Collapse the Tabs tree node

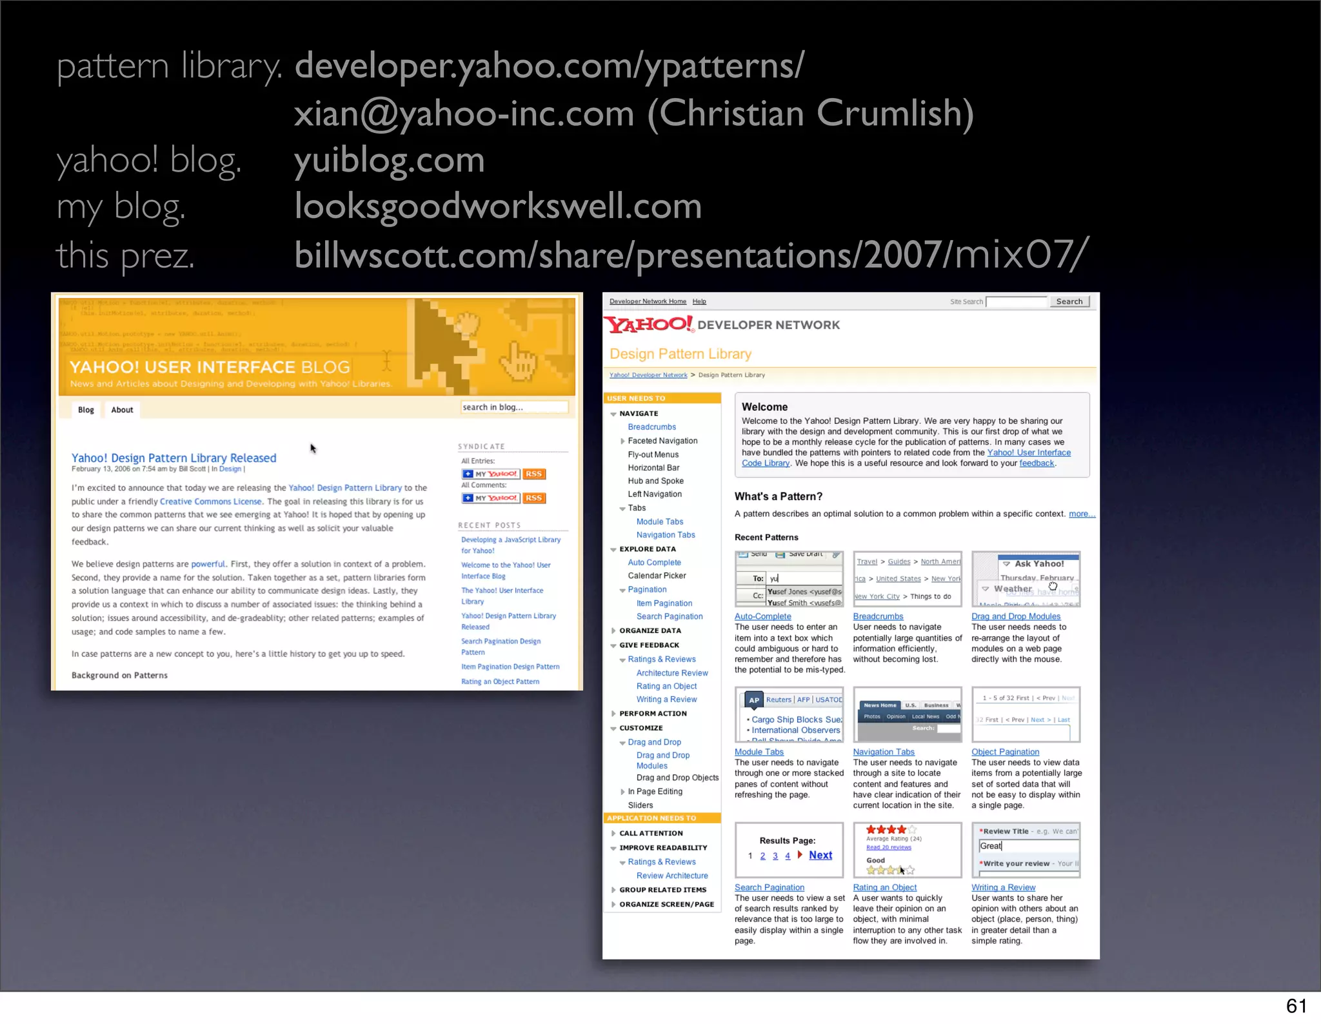pyautogui.click(x=622, y=508)
